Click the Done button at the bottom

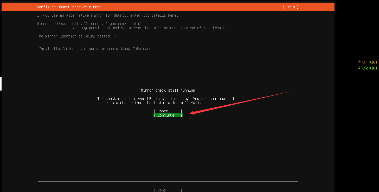point(168,190)
